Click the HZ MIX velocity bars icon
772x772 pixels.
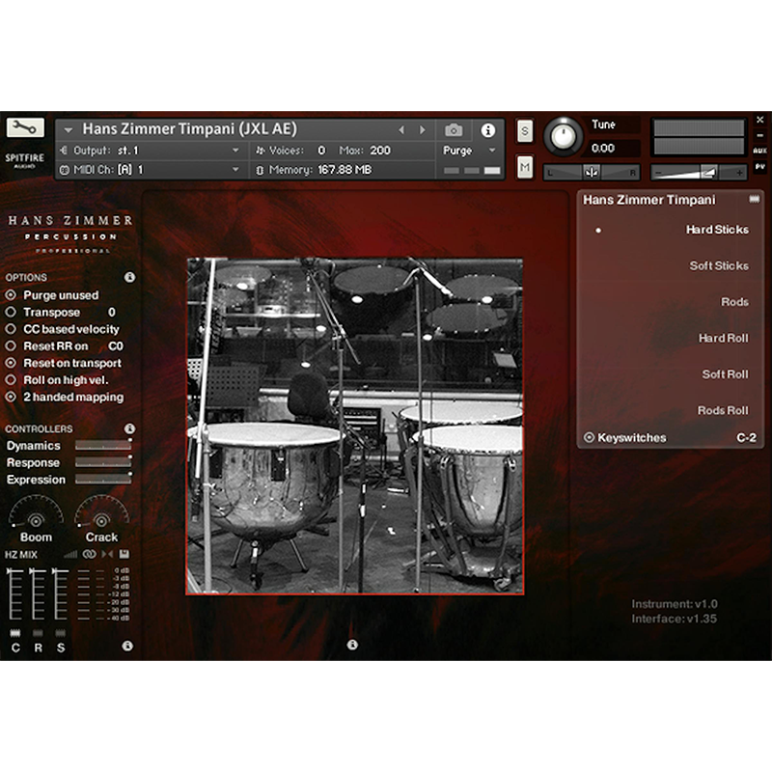click(x=70, y=554)
